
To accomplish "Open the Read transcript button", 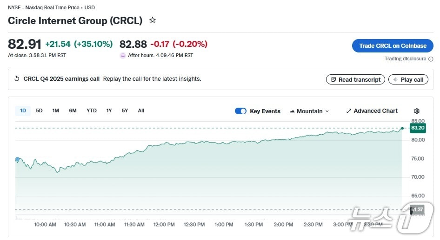I will click(355, 79).
